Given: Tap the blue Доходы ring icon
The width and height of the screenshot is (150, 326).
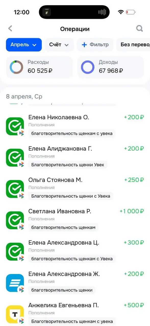Looking at the screenshot, I should click(x=87, y=67).
